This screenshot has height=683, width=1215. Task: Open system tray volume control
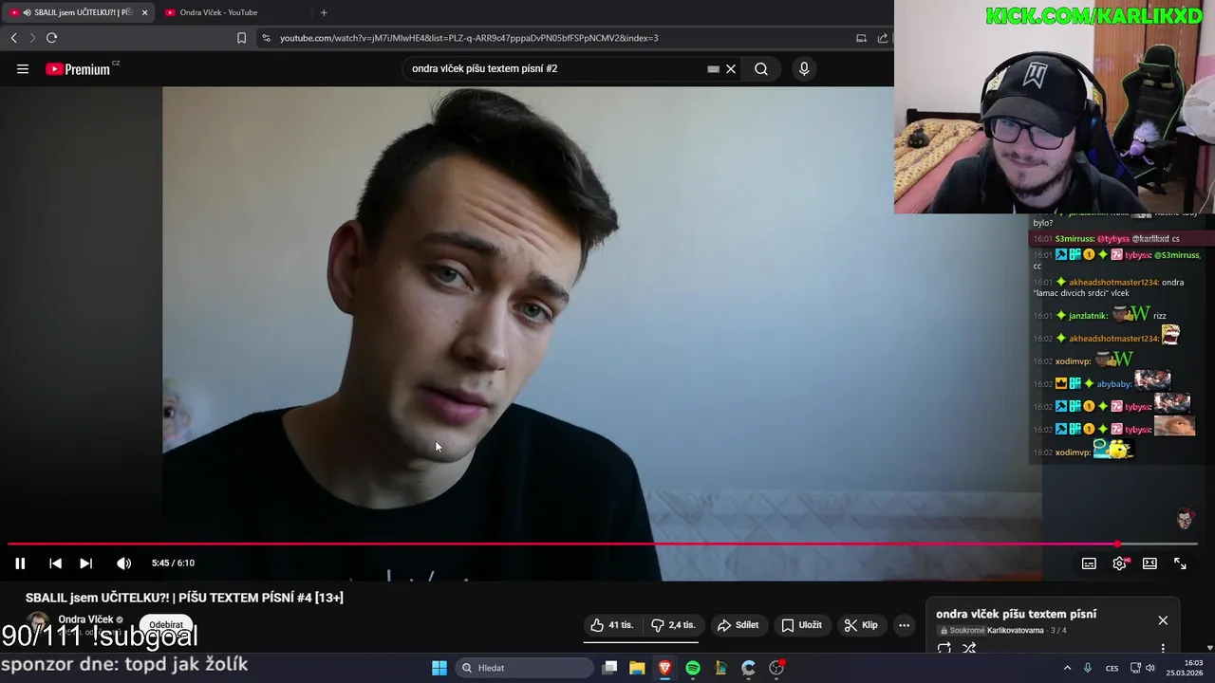1150,668
